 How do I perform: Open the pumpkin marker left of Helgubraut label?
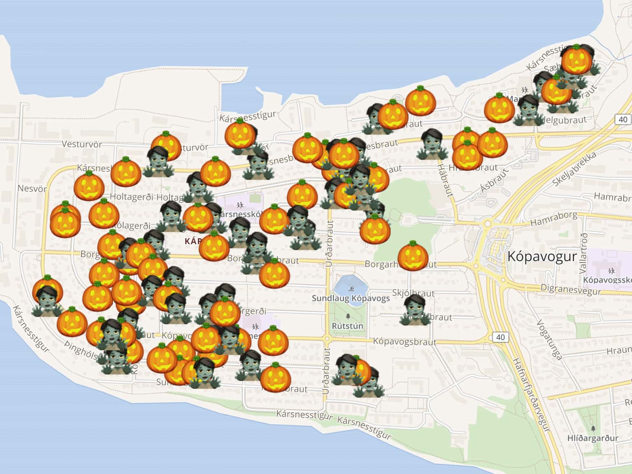[x=499, y=108]
